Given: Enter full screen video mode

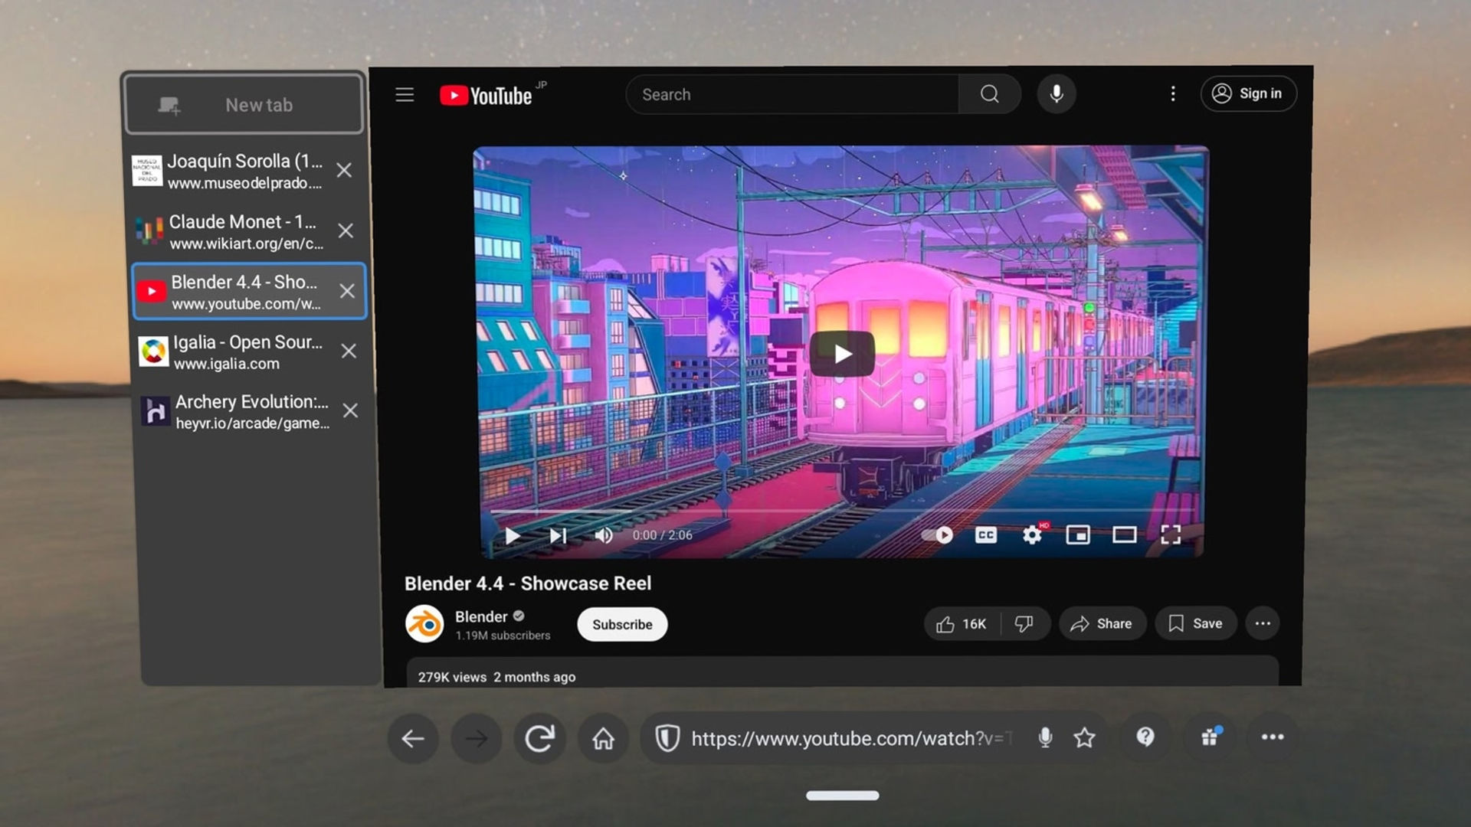Looking at the screenshot, I should 1171,534.
